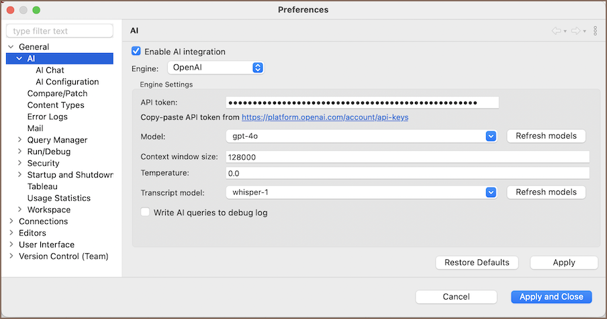
Task: Click the back navigation arrow icon
Action: pyautogui.click(x=556, y=31)
